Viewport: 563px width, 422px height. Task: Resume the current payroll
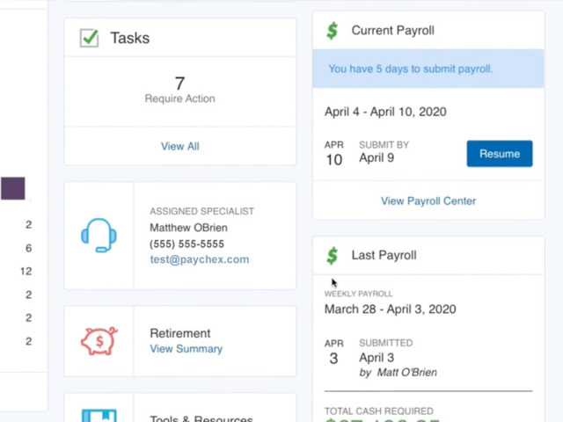point(500,154)
